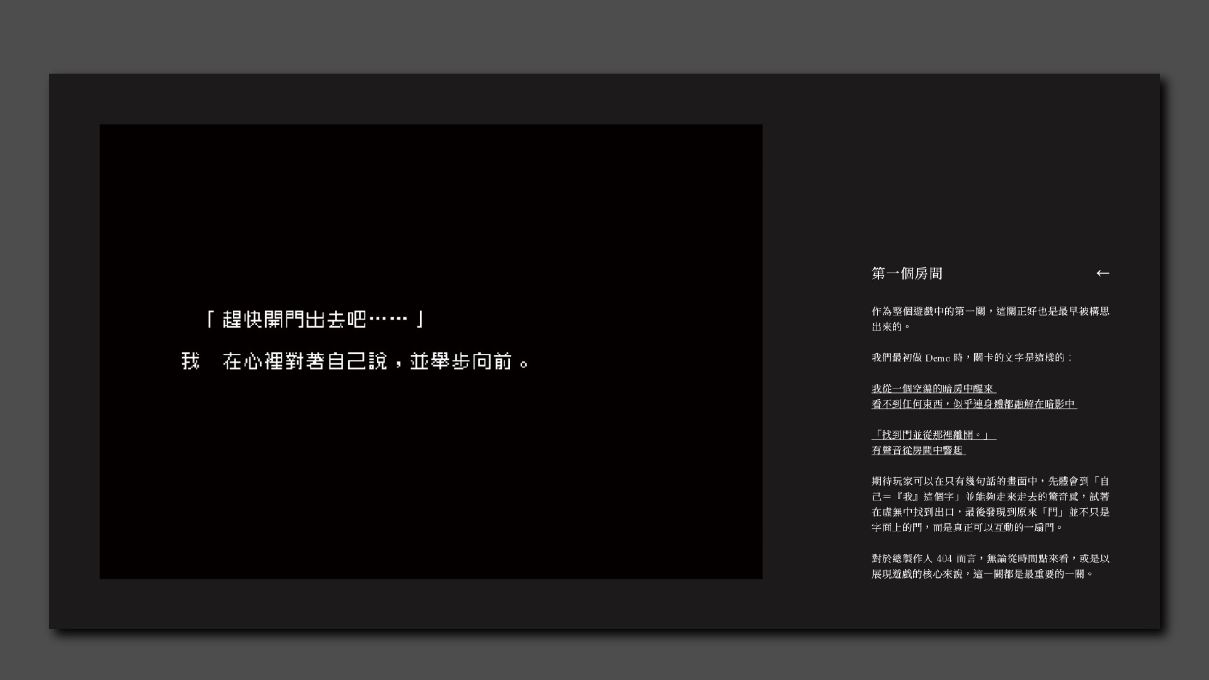Click the dialogue 「趕快開門出去吧……」 in screenshot
Screen dimensions: 1209x680
click(x=314, y=319)
